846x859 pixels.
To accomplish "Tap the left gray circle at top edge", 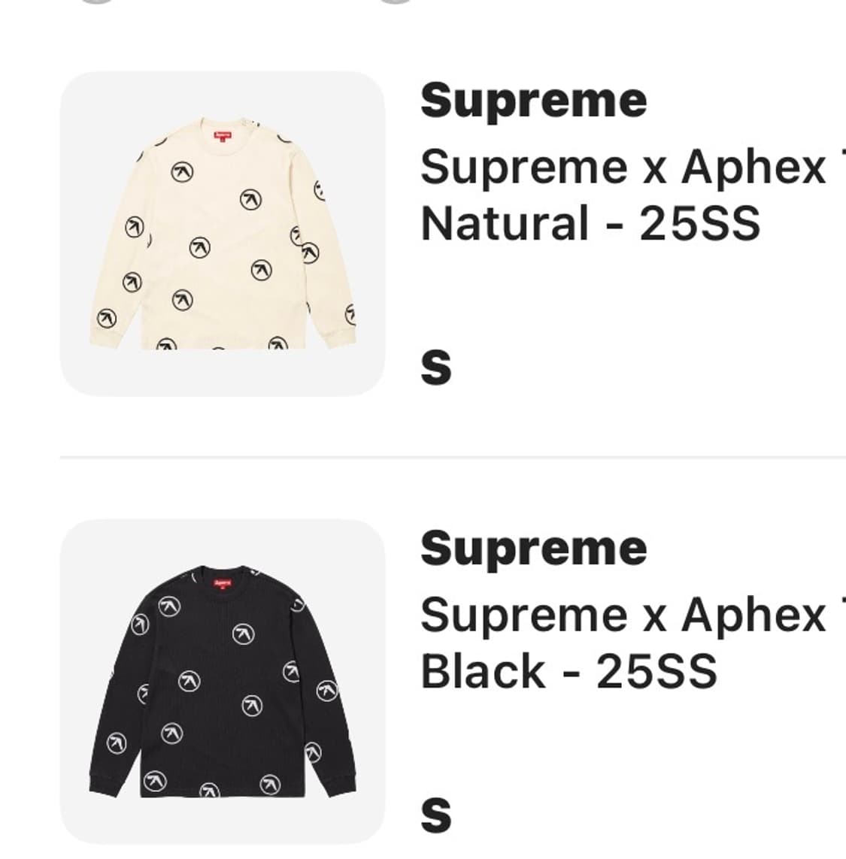I will pyautogui.click(x=96, y=2).
